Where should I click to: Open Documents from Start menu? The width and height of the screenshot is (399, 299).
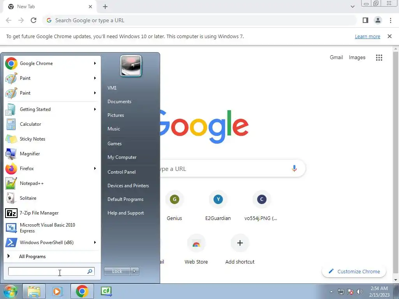[119, 102]
